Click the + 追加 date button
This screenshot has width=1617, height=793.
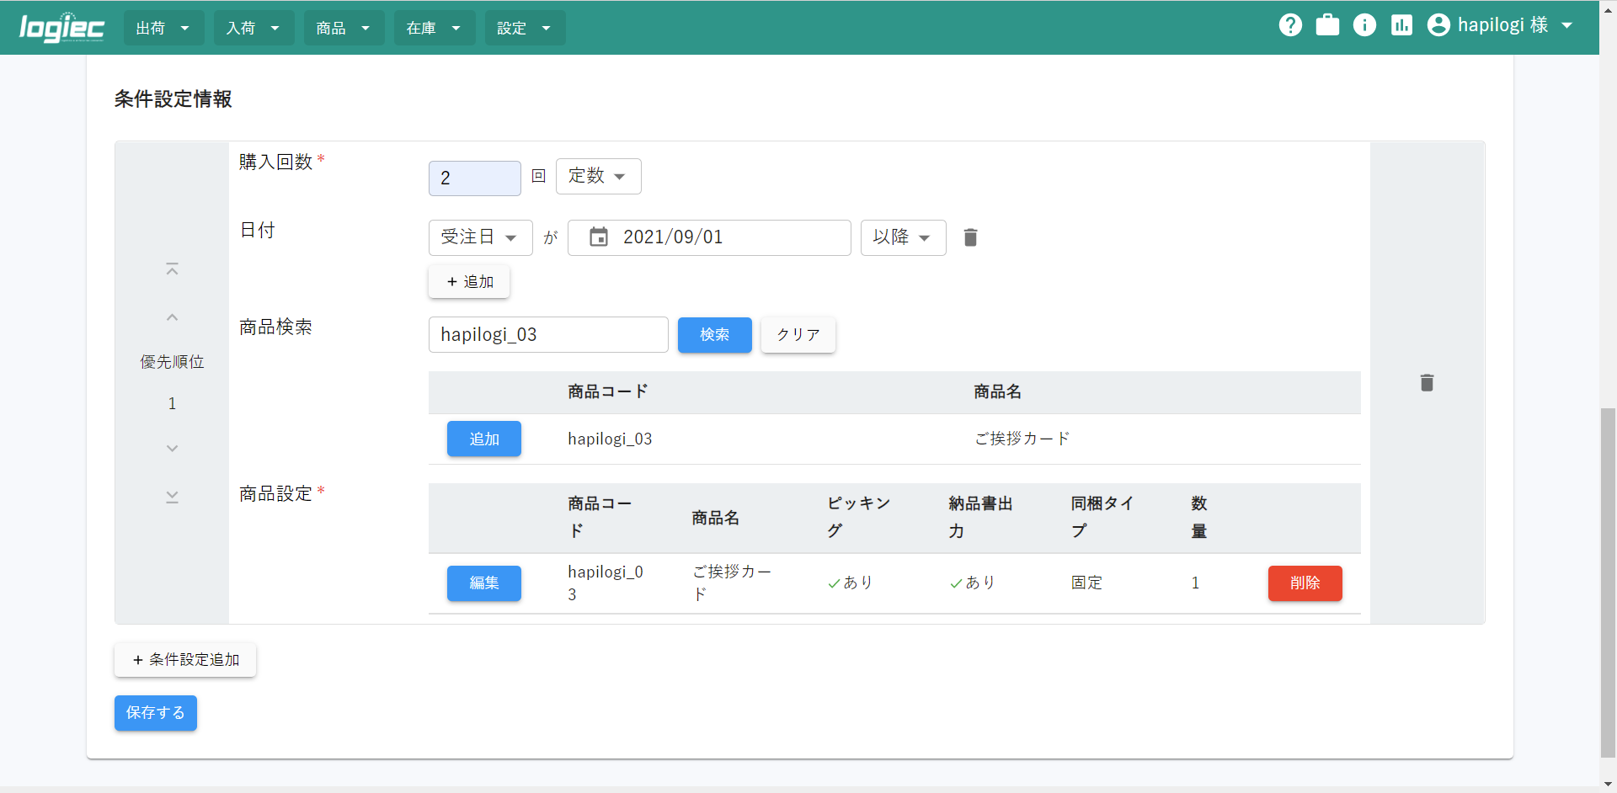click(x=469, y=281)
